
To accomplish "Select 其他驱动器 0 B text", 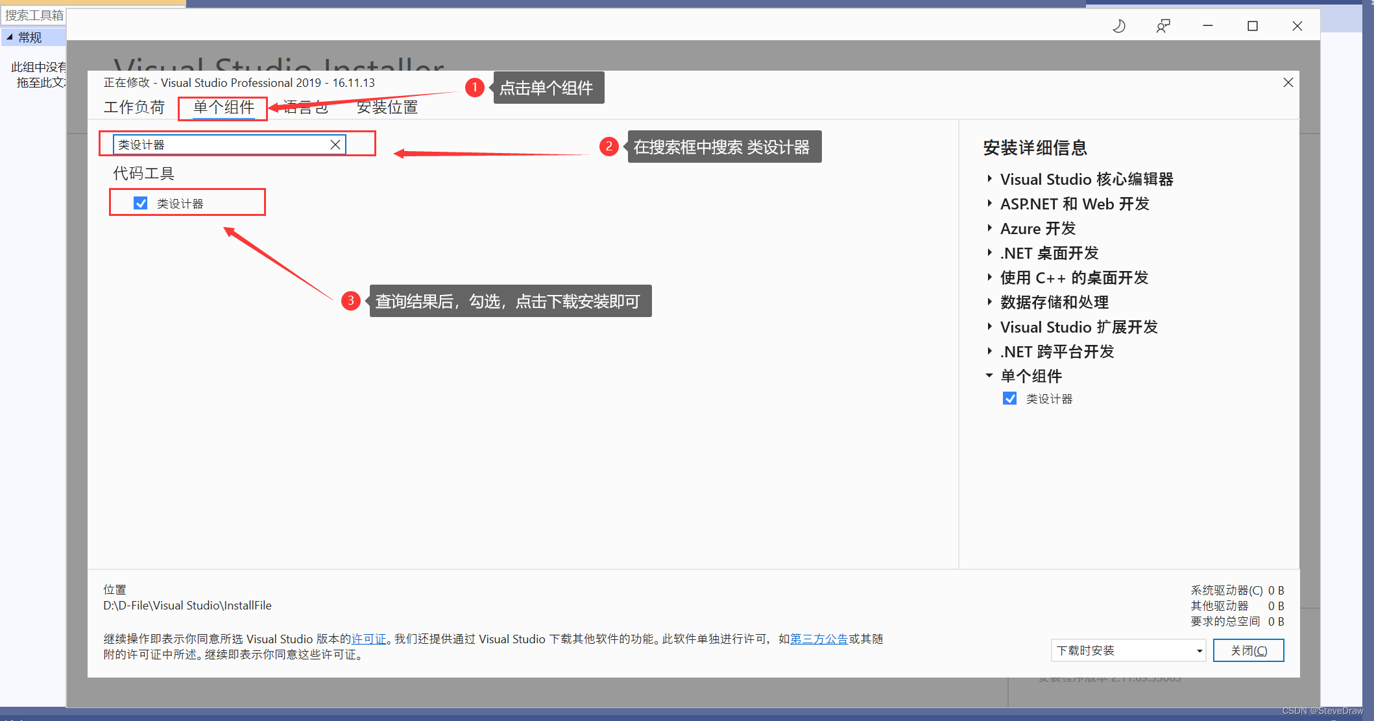I will (1237, 606).
